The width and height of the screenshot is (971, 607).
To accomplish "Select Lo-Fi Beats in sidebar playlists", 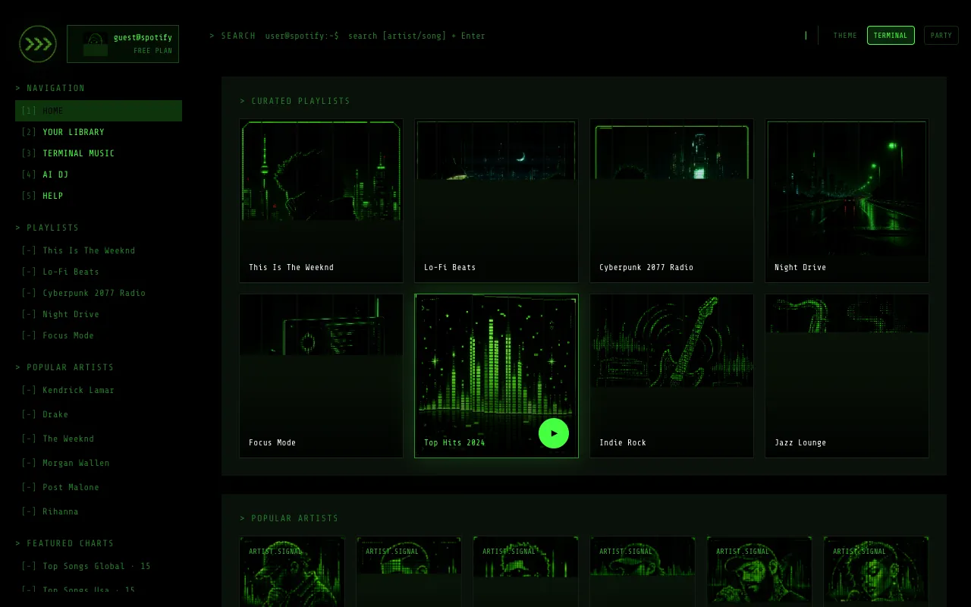I will (99, 272).
